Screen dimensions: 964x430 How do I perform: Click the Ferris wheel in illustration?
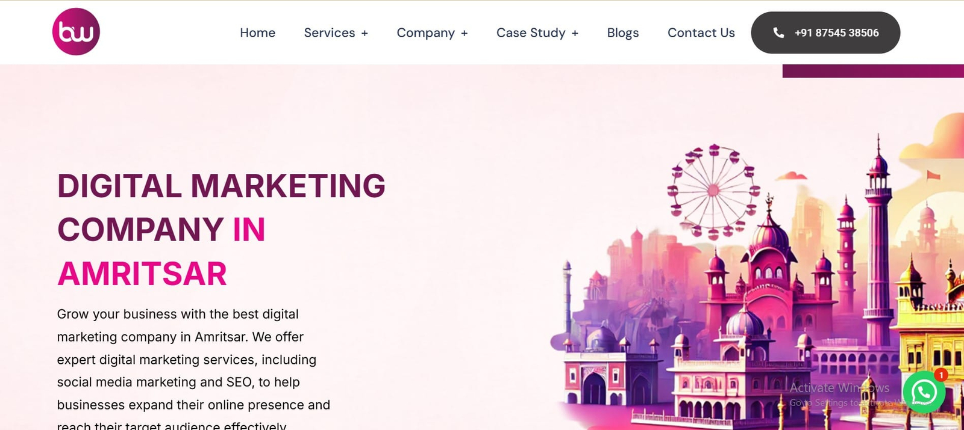click(713, 190)
